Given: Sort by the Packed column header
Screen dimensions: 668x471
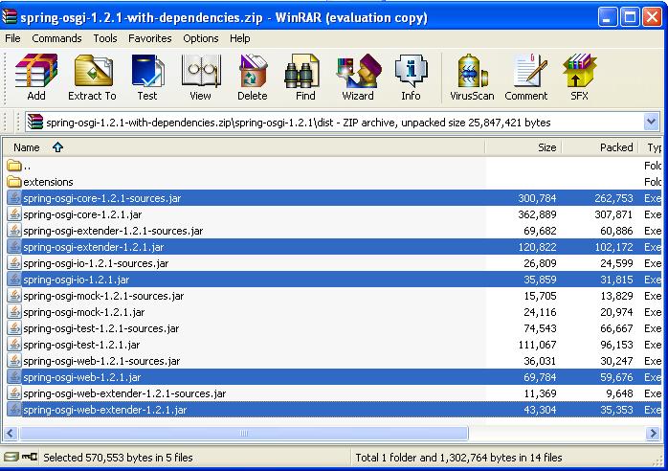Looking at the screenshot, I should click(600, 147).
